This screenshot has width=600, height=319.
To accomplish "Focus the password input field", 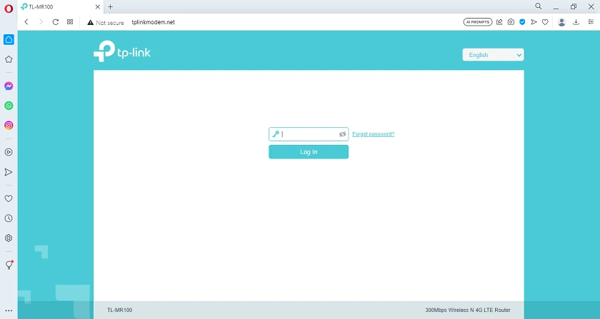I will pyautogui.click(x=309, y=134).
